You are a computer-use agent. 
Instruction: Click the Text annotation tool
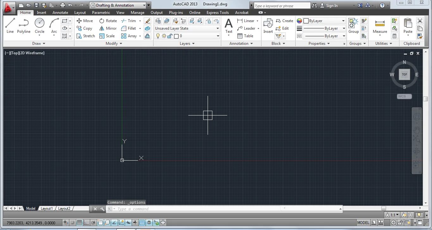[229, 26]
